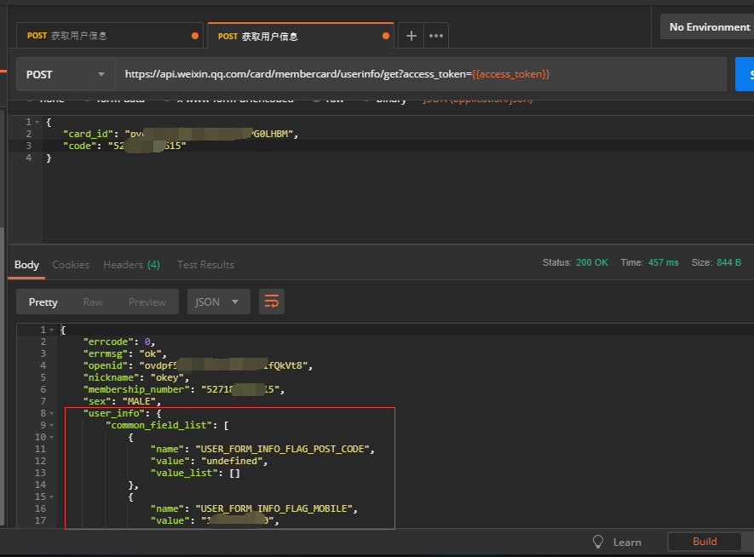Collapse object fold arrow at line 15
This screenshot has width=754, height=557.
click(51, 497)
